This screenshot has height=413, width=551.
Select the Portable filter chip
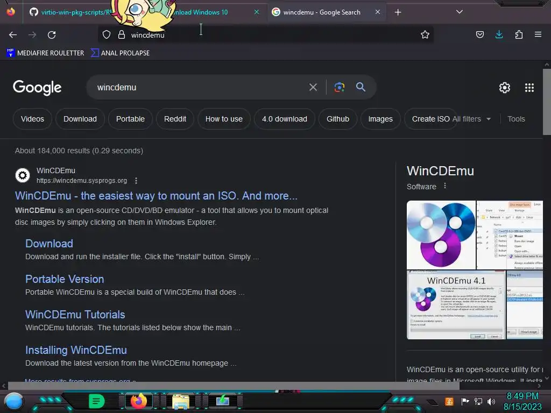(x=130, y=119)
